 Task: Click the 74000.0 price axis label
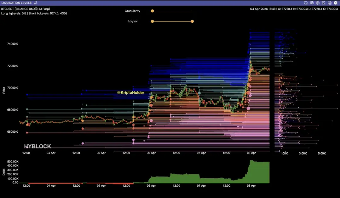coord(13,44)
